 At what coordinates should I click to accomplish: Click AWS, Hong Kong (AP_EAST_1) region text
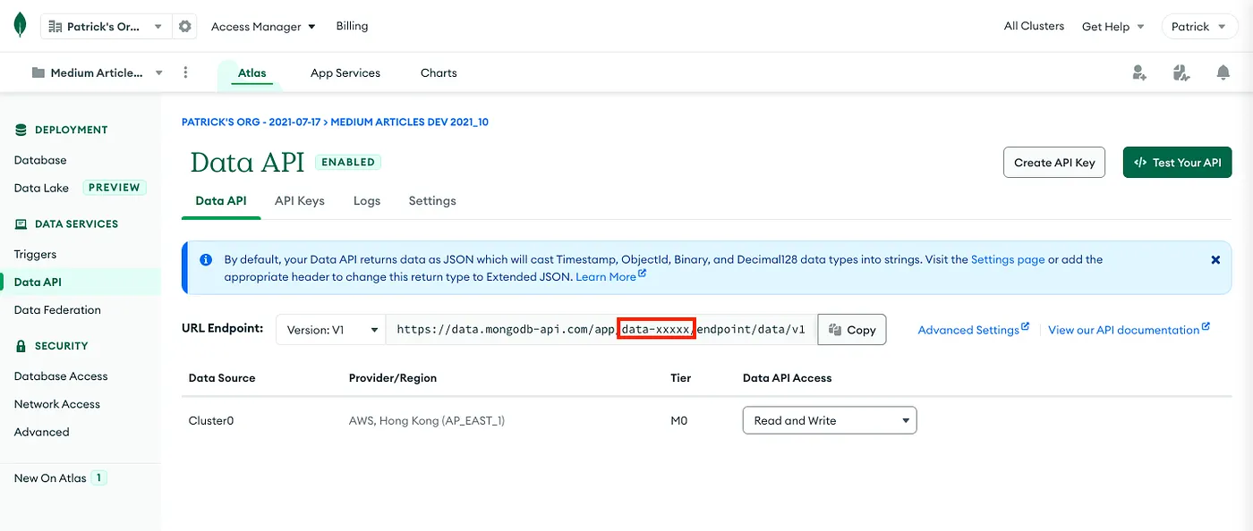427,420
